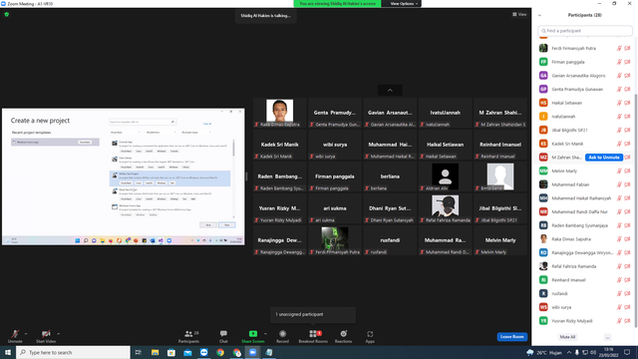Click the Mute All button
This screenshot has width=638, height=359.
point(567,337)
